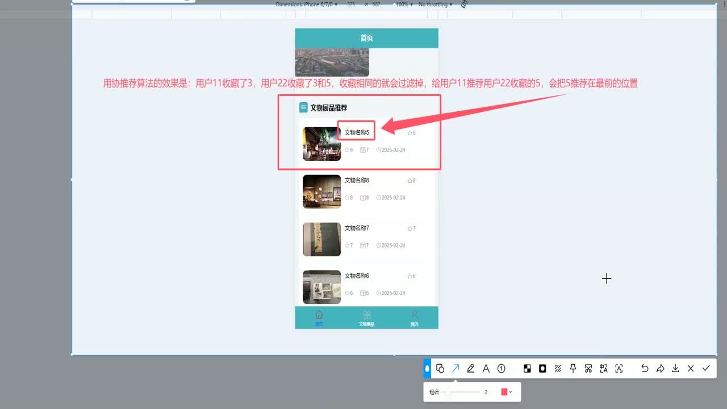Confirm the screenshot with the checkmark

point(706,369)
